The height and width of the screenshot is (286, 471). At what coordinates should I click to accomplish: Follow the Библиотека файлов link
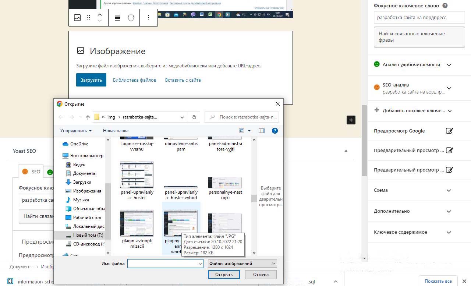click(134, 80)
